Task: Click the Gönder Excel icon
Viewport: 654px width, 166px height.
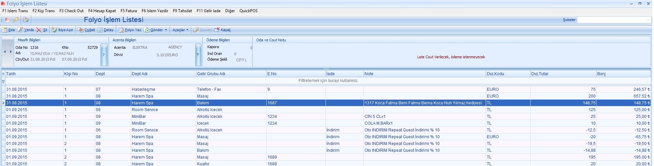Action: [x=147, y=30]
